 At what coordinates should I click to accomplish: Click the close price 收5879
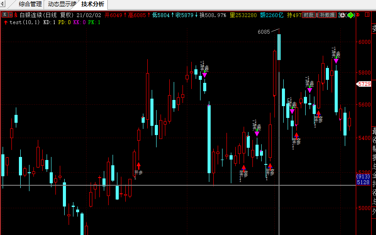pos(184,15)
